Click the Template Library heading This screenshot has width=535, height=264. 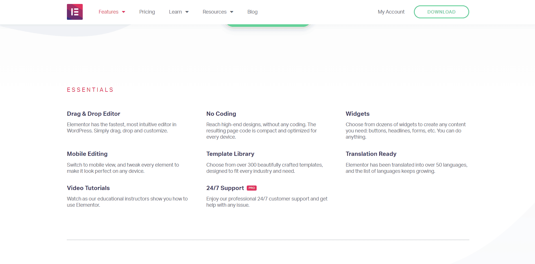pos(230,154)
